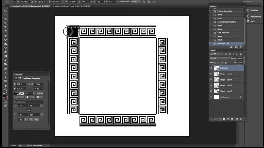Select the Crop tool
264x148 pixels.
click(x=5, y=27)
